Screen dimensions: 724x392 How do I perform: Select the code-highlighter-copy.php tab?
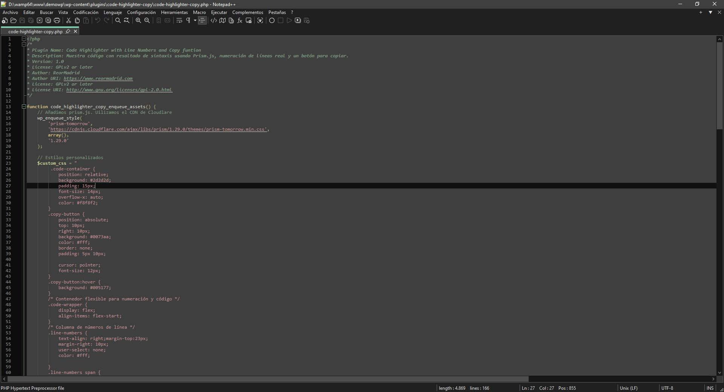point(35,32)
